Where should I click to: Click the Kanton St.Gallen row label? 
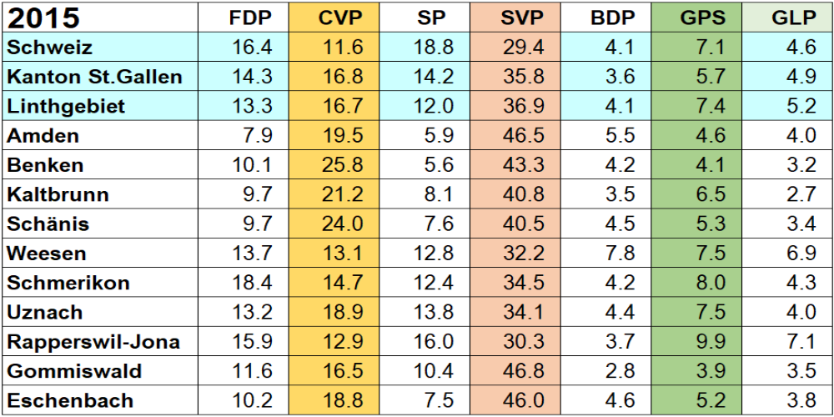[94, 78]
